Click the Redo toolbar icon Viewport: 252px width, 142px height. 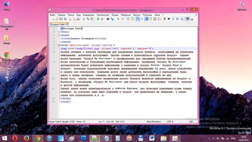coord(102,19)
